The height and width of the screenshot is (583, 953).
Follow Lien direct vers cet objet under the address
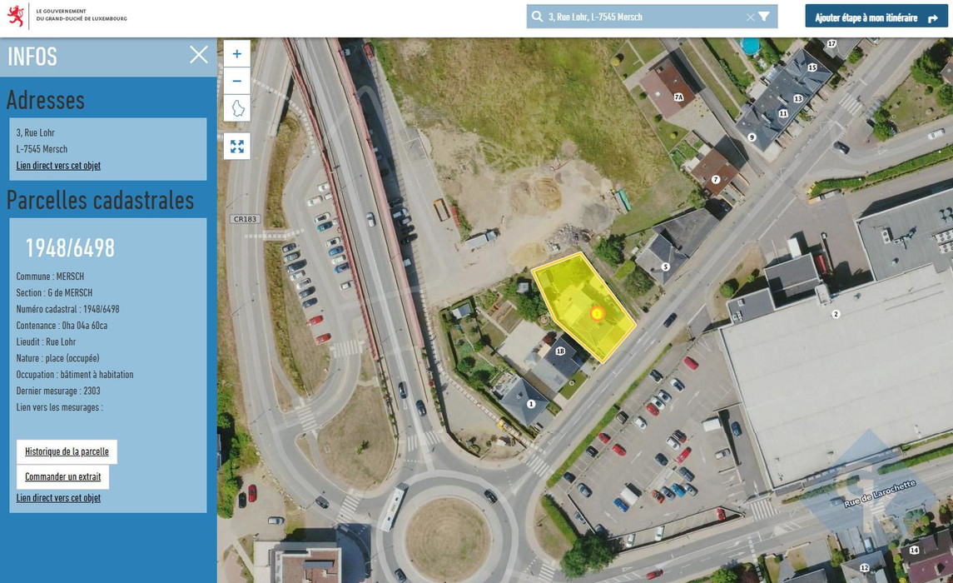click(58, 165)
